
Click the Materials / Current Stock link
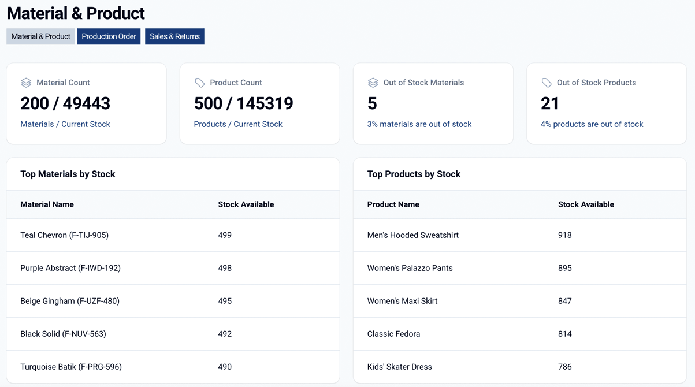pyautogui.click(x=65, y=124)
